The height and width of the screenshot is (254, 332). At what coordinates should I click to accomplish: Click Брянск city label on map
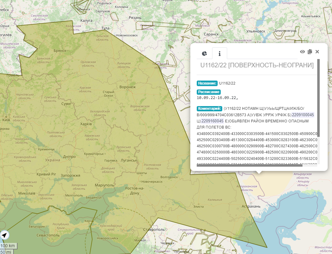[60, 51]
